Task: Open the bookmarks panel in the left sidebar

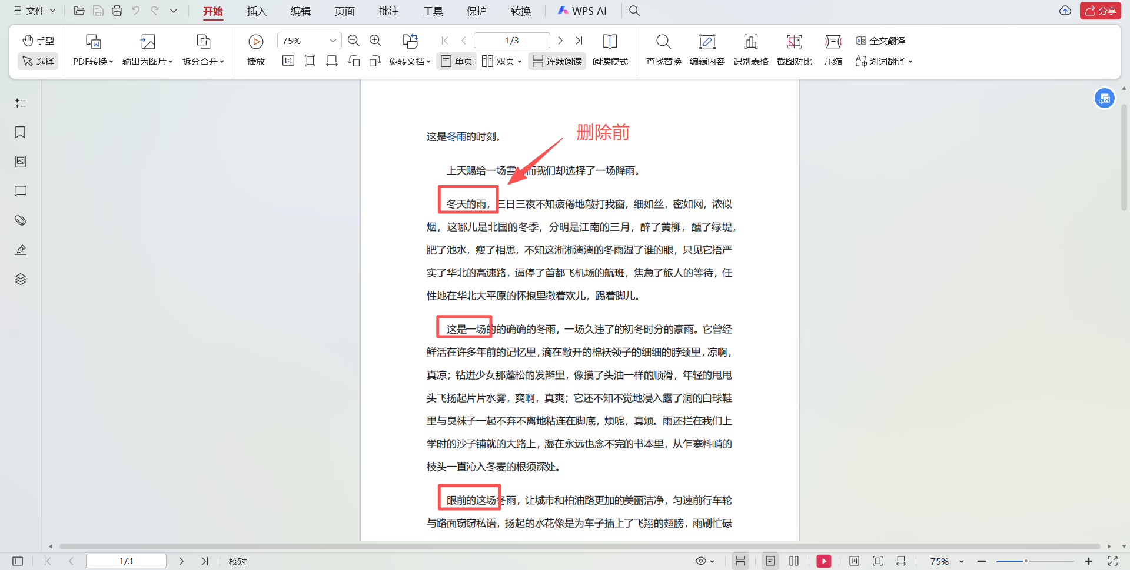Action: (x=20, y=132)
